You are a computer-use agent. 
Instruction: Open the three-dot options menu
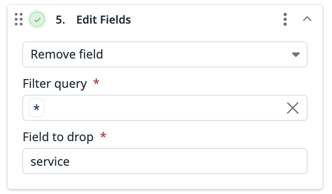285,20
